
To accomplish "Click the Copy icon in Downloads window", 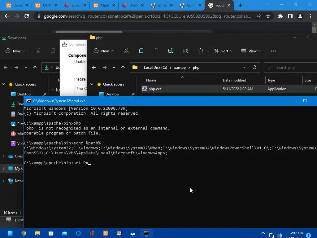I will (53, 51).
